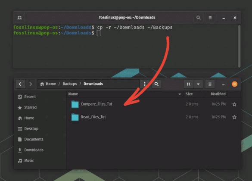This screenshot has width=252, height=181.
Task: Click the Read_Files_Tut '2 items' size cell
Action: tap(192, 117)
